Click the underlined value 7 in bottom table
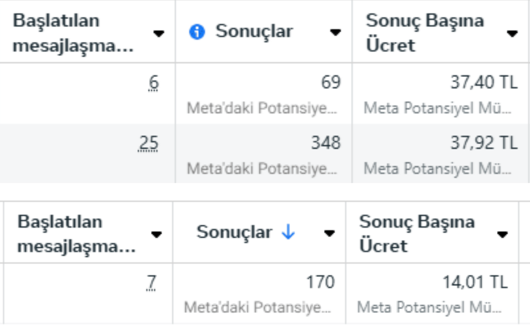 click(x=151, y=283)
